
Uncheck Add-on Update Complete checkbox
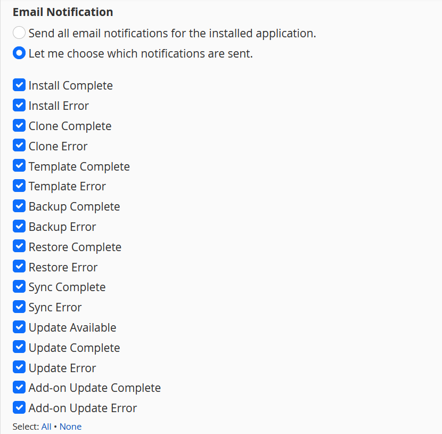pos(19,388)
